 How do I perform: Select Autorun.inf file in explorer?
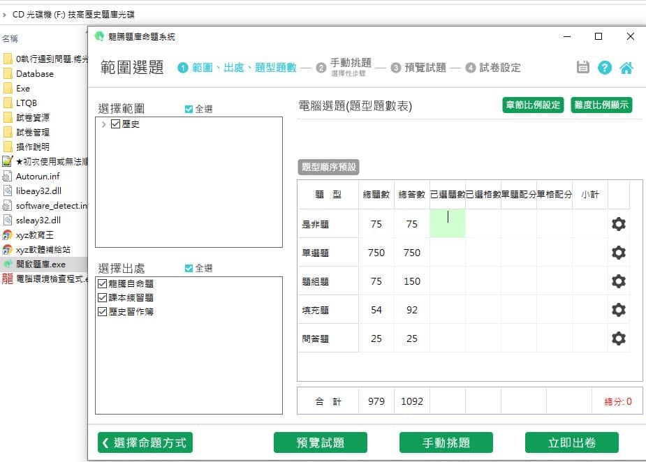(38, 177)
